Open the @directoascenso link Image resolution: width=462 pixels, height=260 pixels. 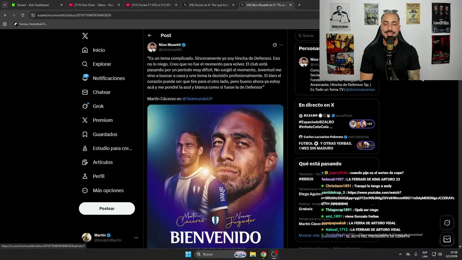click(360, 90)
